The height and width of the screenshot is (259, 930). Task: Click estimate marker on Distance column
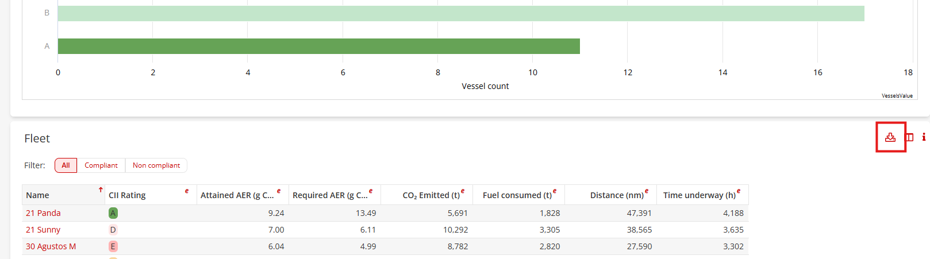coord(647,191)
